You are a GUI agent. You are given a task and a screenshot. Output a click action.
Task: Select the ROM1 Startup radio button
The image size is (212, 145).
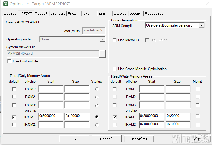coord(97,89)
